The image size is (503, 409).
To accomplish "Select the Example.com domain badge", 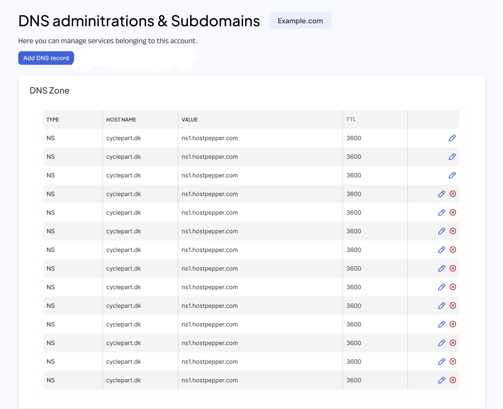I will (300, 21).
